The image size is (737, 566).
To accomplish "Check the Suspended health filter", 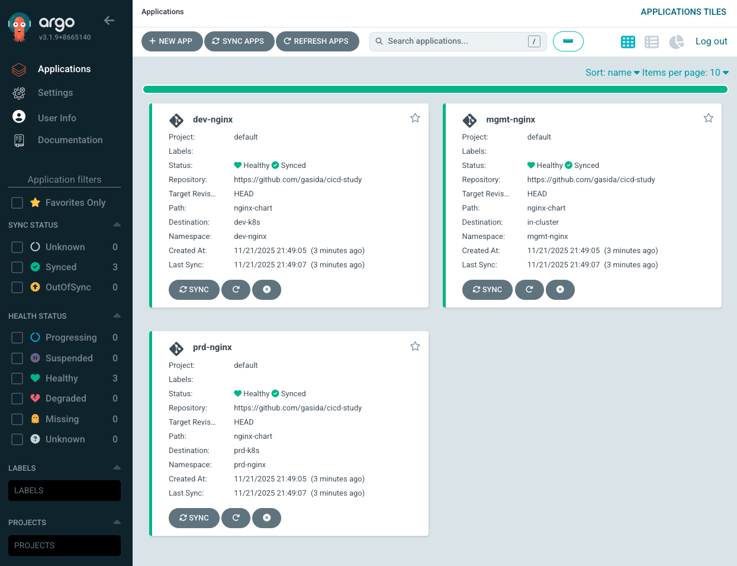I will click(x=17, y=358).
